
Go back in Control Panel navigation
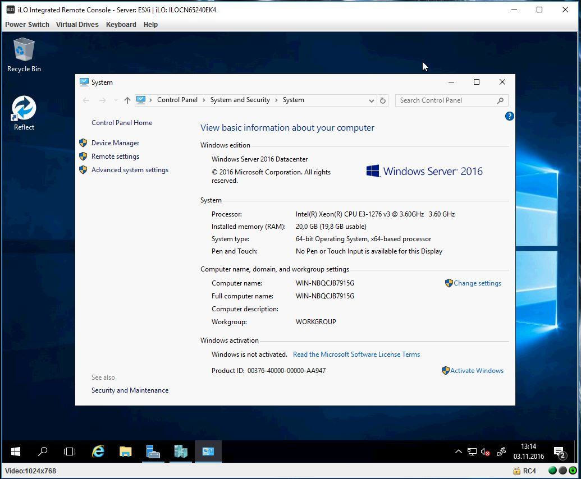click(x=86, y=100)
